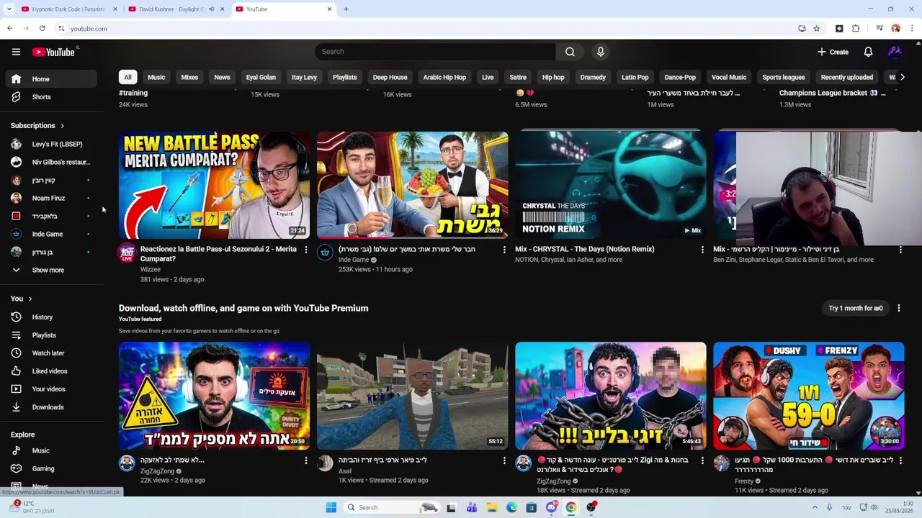This screenshot has width=922, height=518.
Task: Bookmark this page with star icon
Action: coord(816,29)
